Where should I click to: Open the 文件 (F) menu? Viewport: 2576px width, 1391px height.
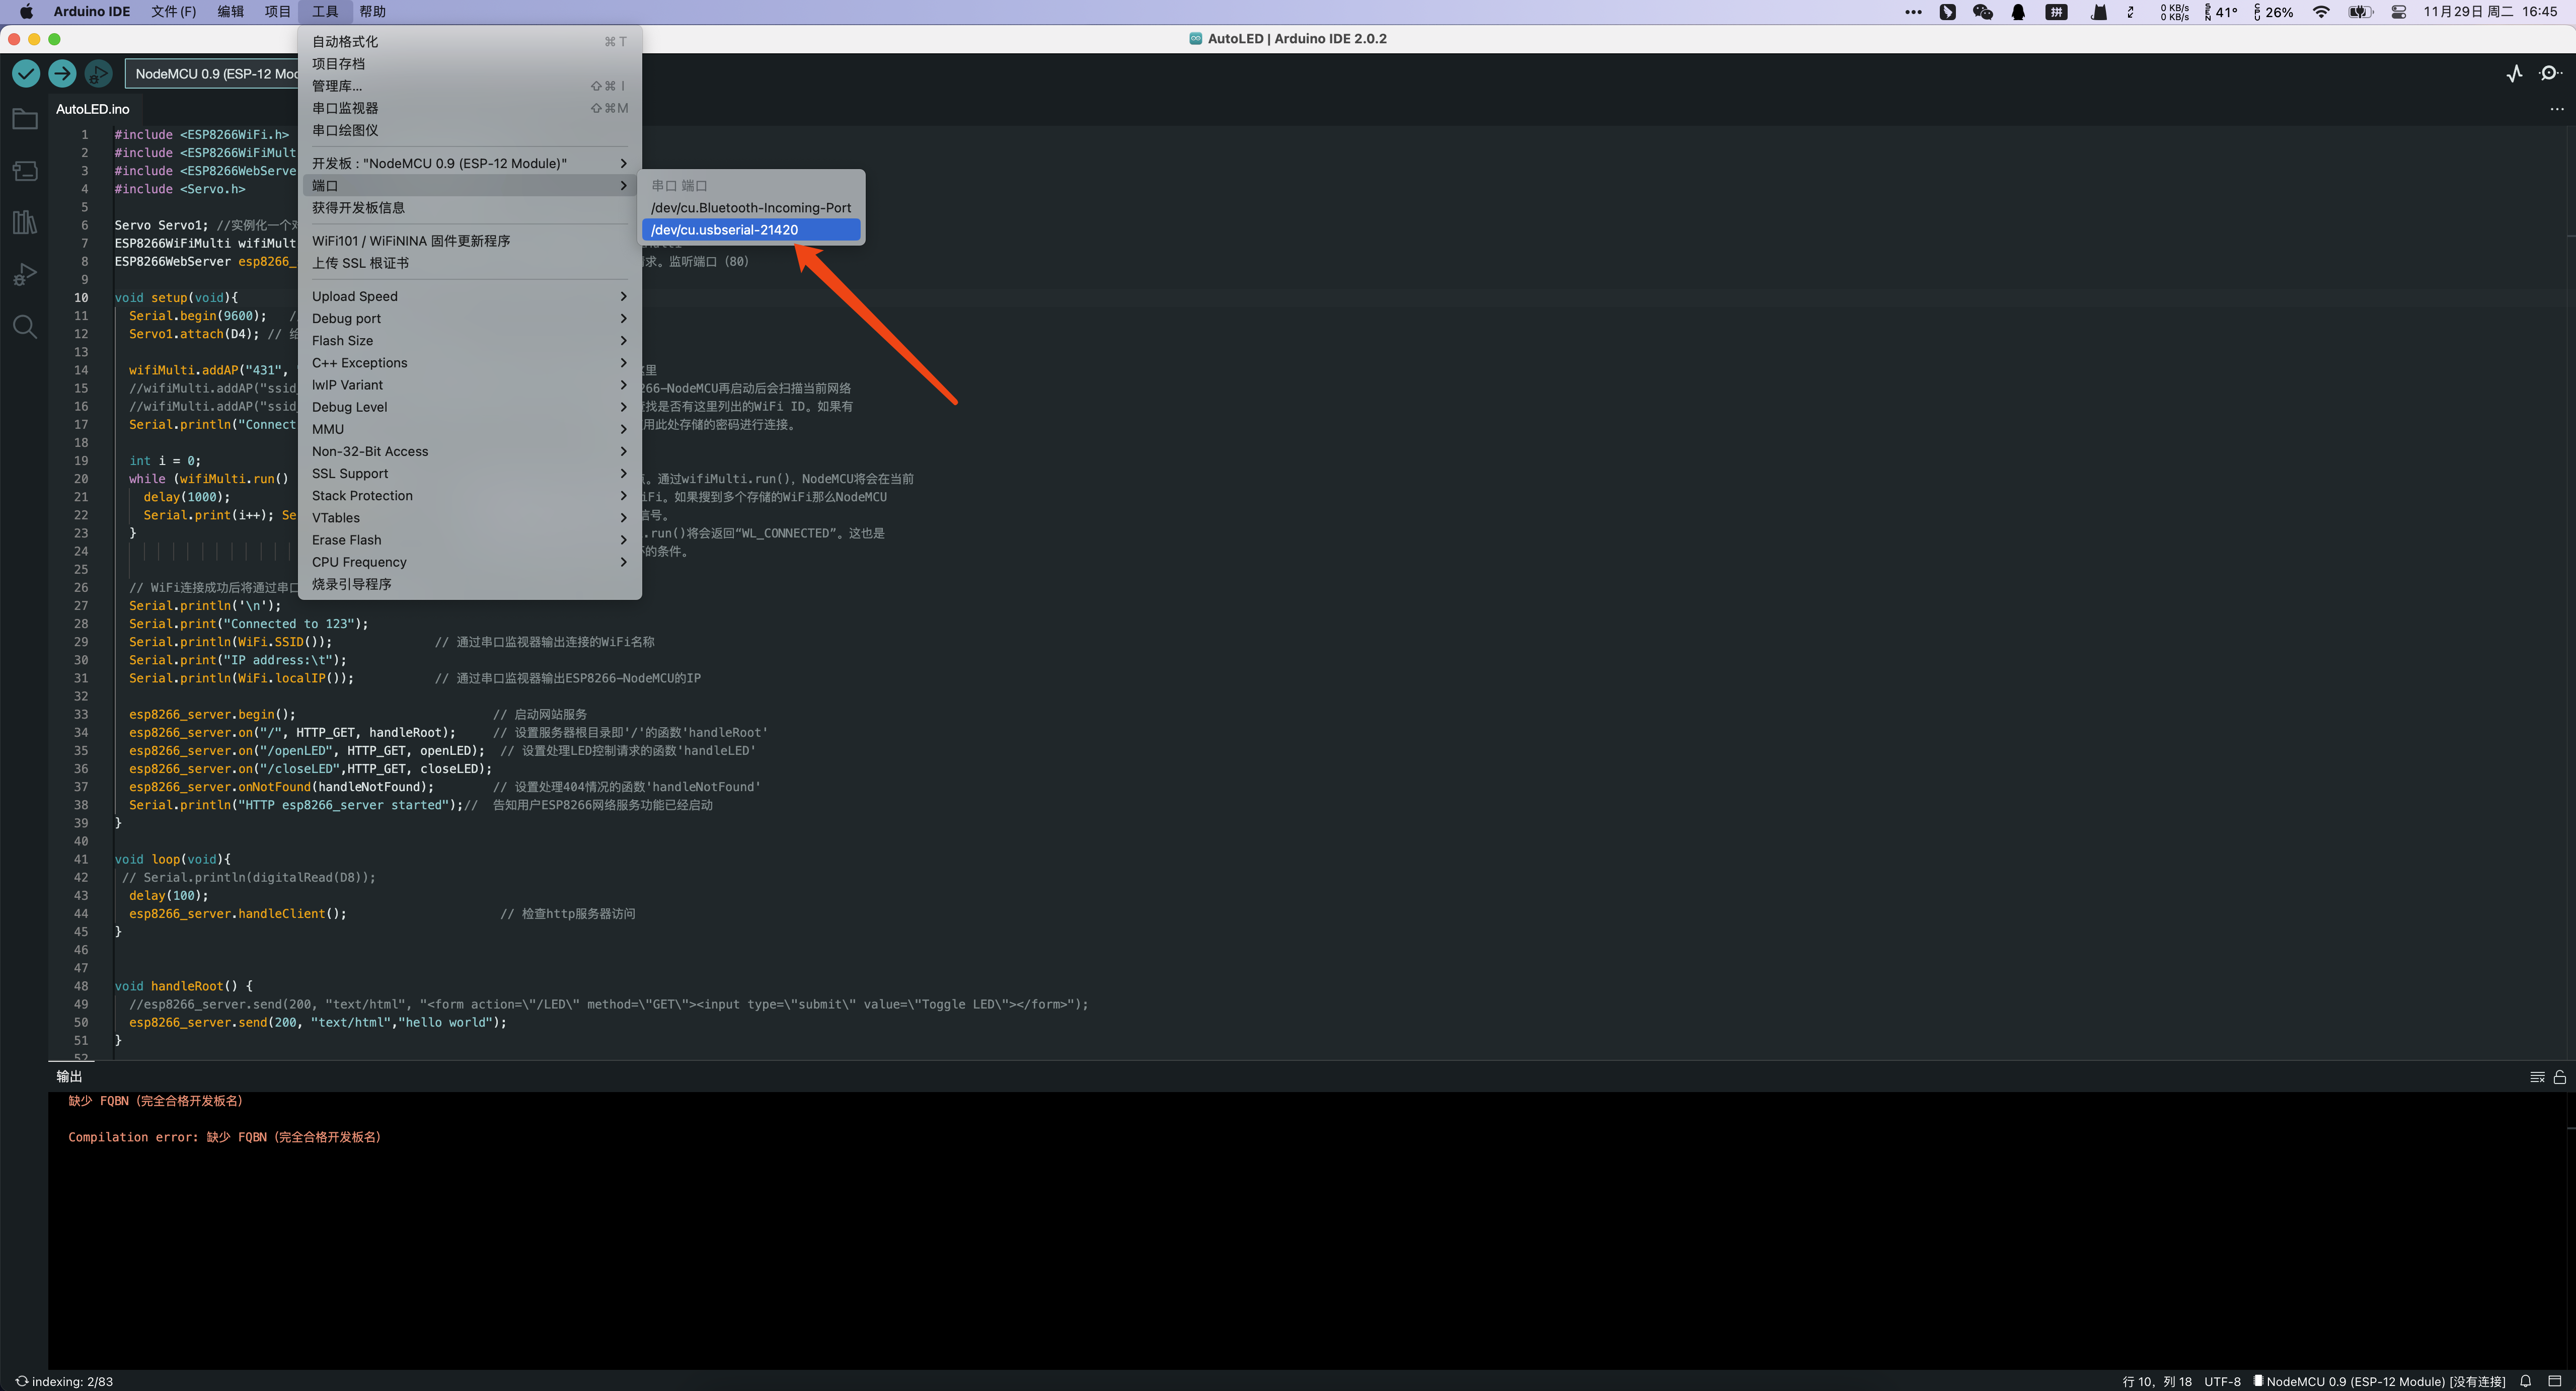click(x=174, y=12)
